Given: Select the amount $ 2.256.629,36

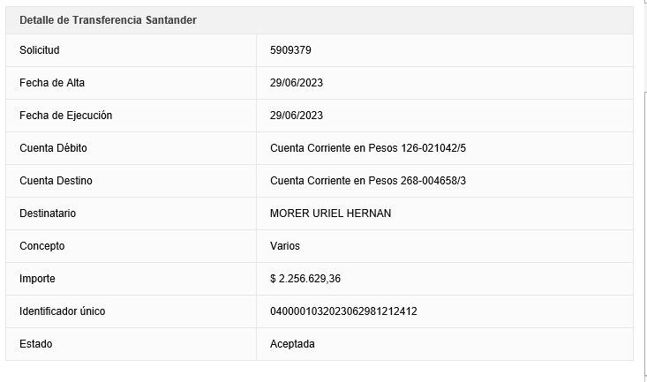Looking at the screenshot, I should click(x=305, y=279).
